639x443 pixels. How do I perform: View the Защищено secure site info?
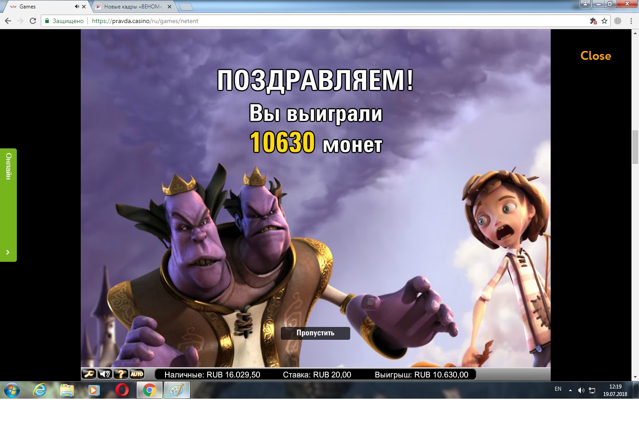click(x=64, y=21)
